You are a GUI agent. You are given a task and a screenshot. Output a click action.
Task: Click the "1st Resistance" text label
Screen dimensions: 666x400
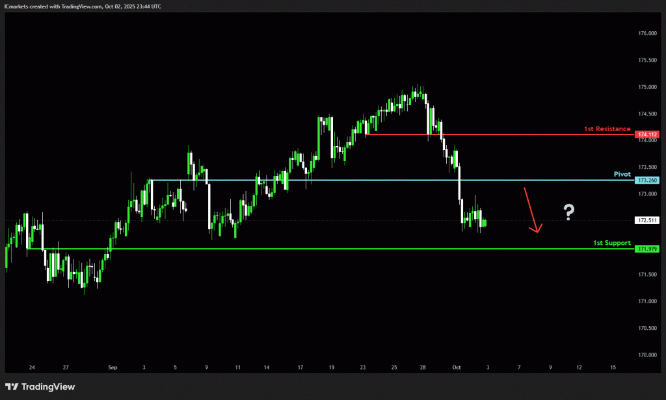607,129
